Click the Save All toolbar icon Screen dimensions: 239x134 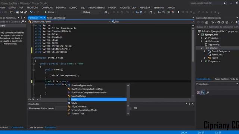point(26,12)
